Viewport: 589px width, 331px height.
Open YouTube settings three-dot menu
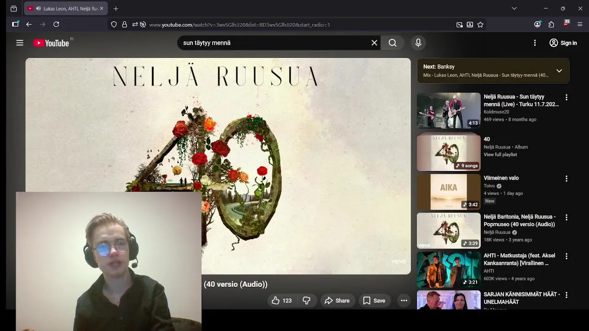click(x=535, y=43)
